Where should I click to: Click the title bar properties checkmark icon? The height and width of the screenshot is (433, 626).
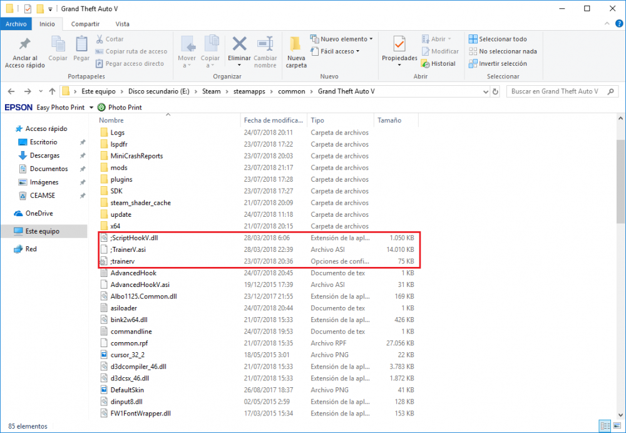28,9
